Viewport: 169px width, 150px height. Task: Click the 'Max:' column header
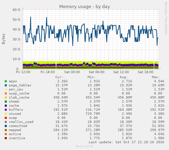(156, 77)
